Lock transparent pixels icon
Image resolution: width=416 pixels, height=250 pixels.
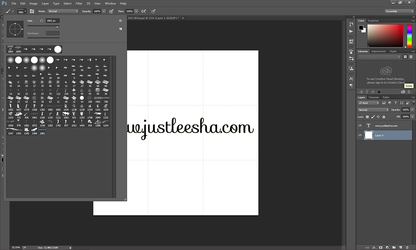[367, 117]
